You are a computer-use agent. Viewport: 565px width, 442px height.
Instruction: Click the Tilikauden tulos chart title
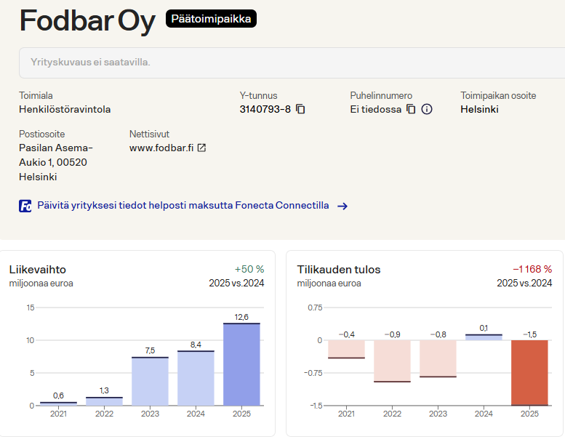click(x=339, y=270)
